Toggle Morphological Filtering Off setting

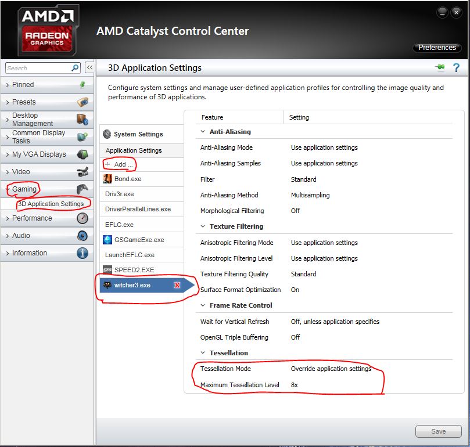(x=295, y=211)
